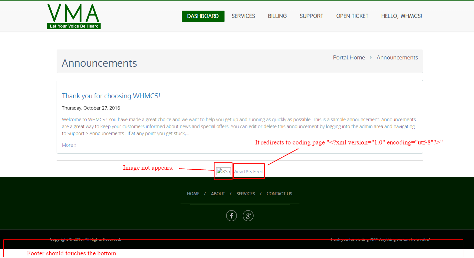Select Services in the footer menu

point(245,194)
